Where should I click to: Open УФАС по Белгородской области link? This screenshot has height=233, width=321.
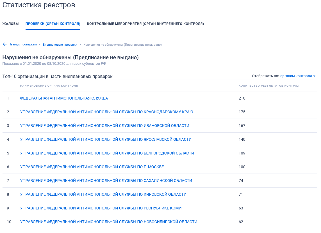107,153
